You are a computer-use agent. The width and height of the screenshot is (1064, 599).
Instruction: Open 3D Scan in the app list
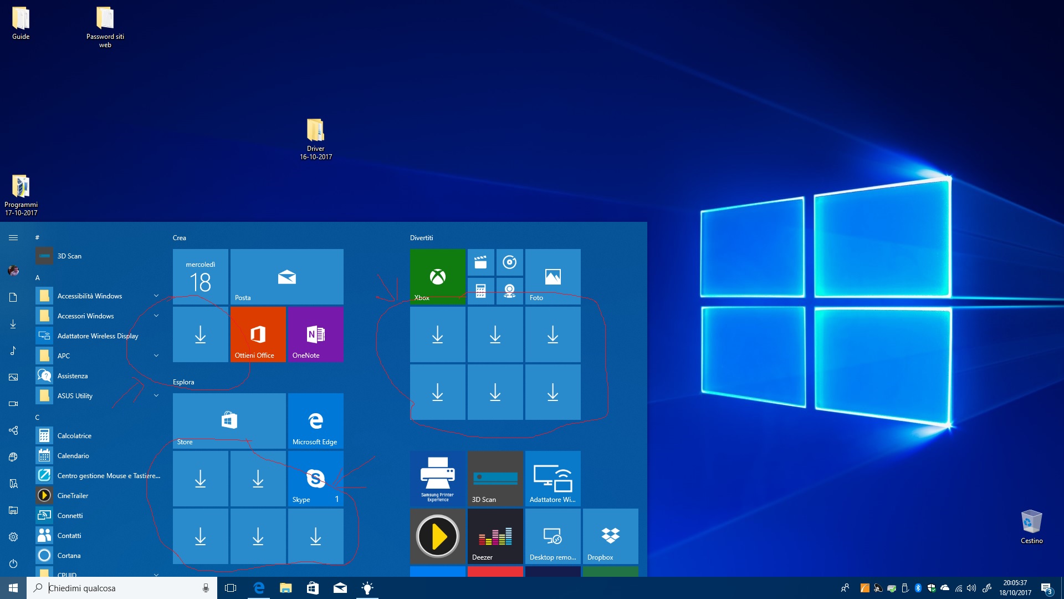98,256
